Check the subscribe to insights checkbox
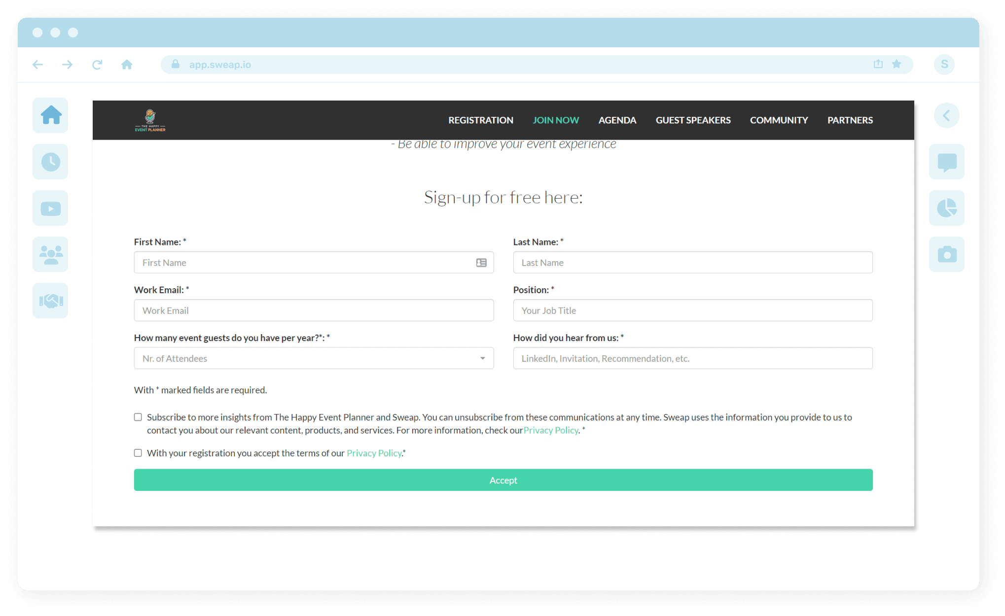This screenshot has width=1005, height=616. point(138,417)
